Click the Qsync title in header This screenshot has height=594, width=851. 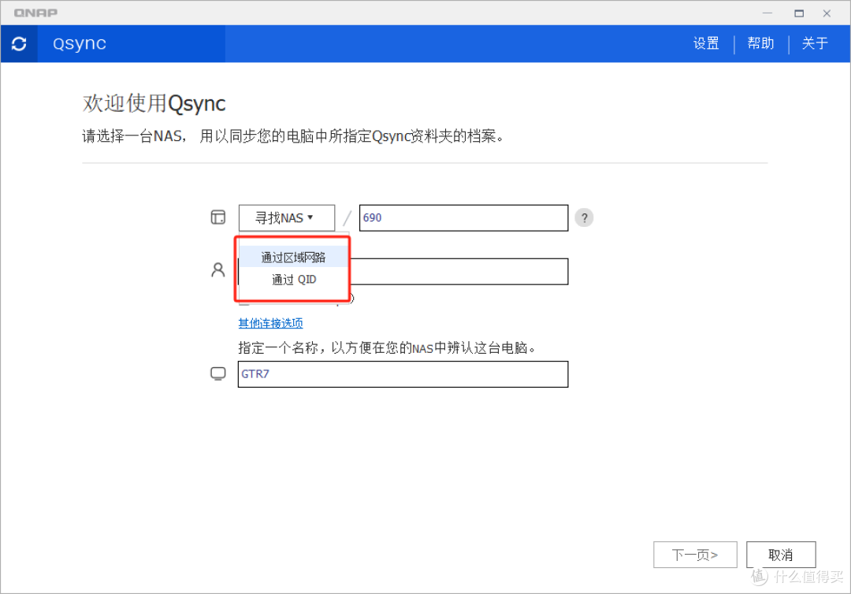pyautogui.click(x=80, y=43)
